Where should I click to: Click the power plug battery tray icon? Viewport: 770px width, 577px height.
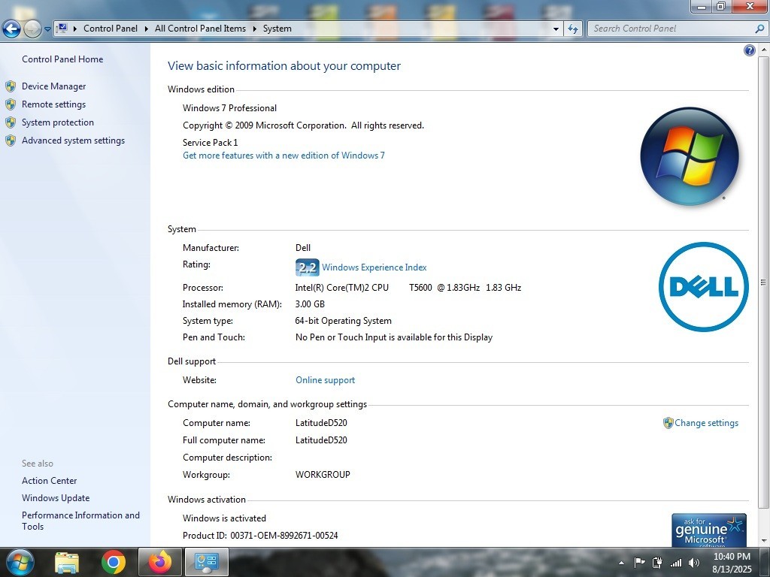tap(657, 563)
